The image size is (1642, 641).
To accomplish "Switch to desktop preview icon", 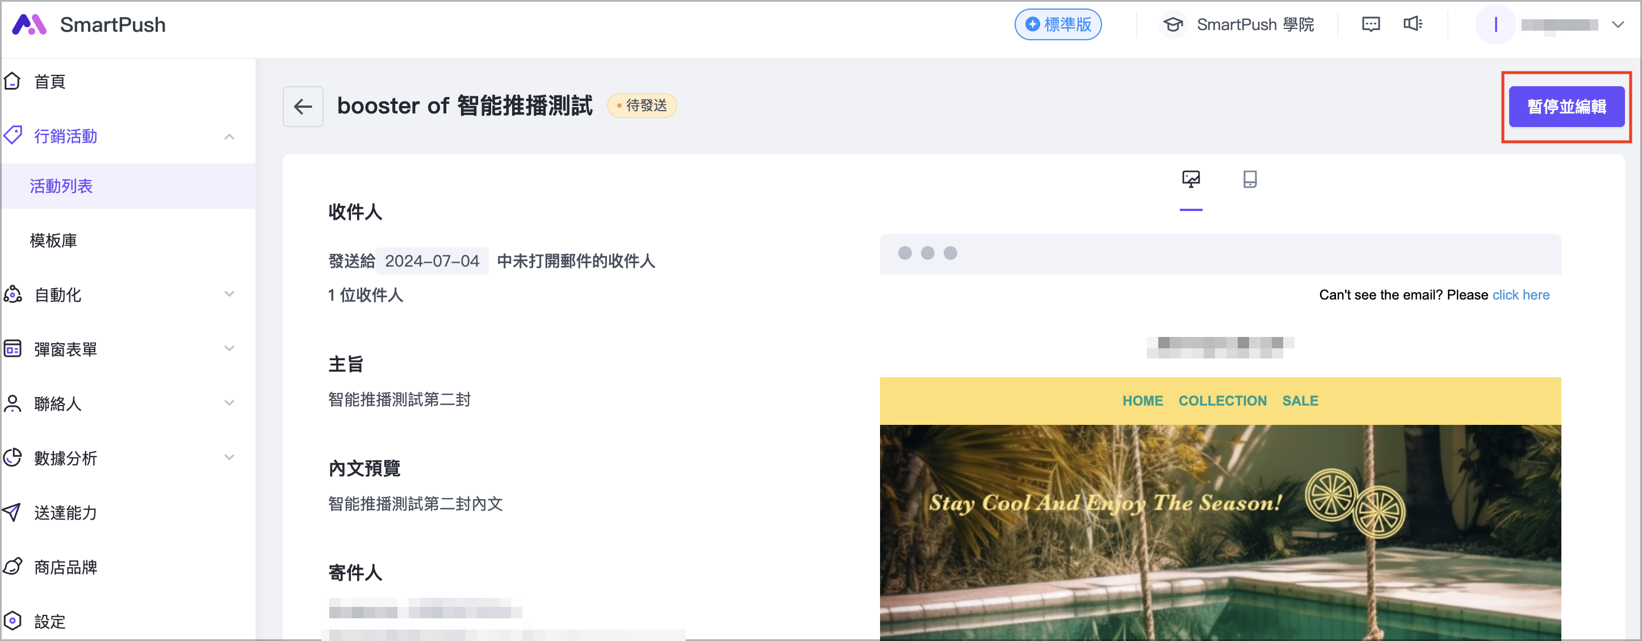I will coord(1190,179).
